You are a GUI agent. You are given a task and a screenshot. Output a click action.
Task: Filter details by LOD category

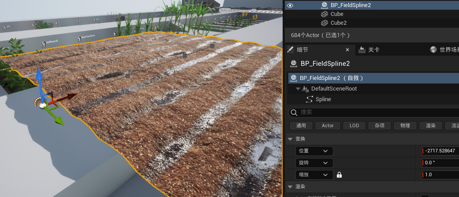(x=354, y=125)
